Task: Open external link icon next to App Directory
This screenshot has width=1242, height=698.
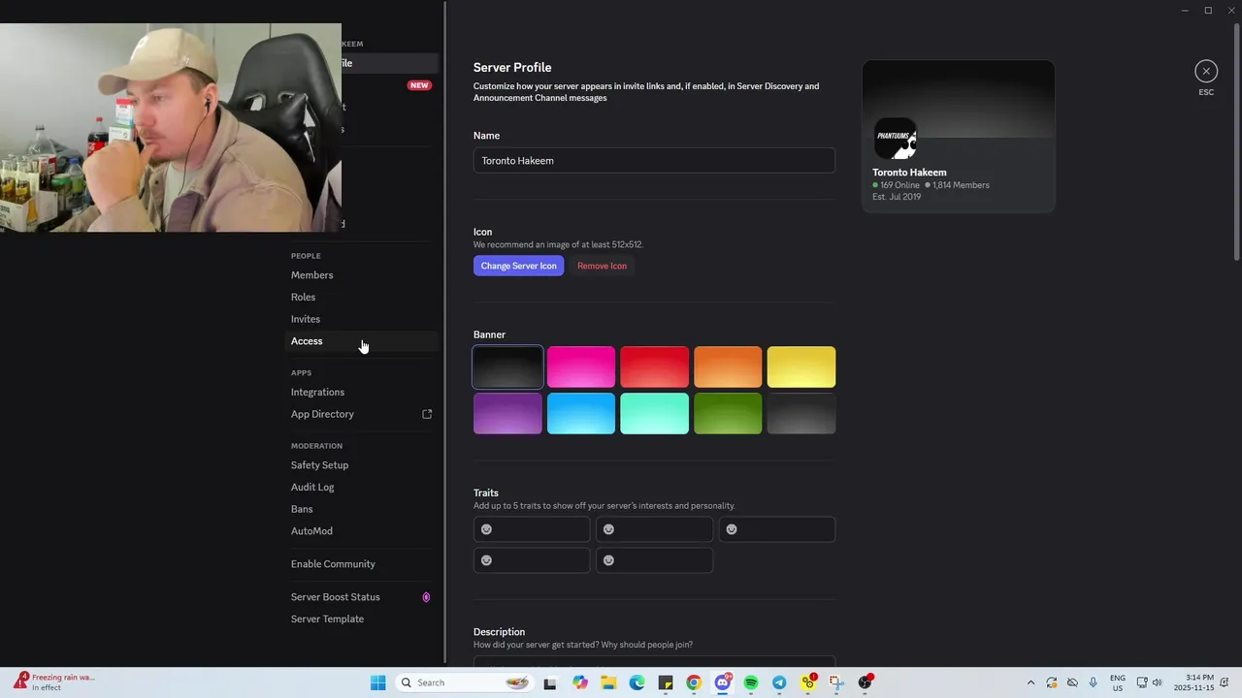Action: [427, 414]
